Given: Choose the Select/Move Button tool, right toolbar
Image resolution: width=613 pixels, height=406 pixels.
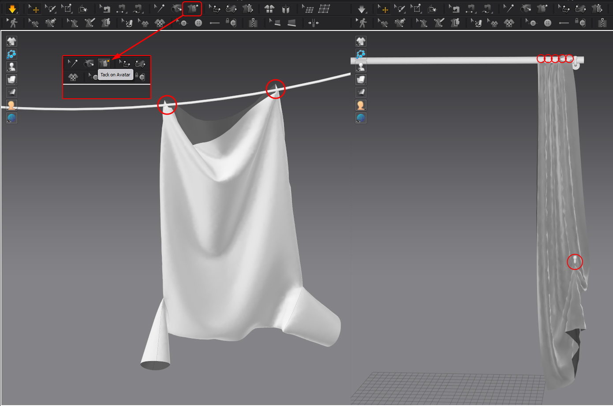Looking at the screenshot, I should pos(531,23).
